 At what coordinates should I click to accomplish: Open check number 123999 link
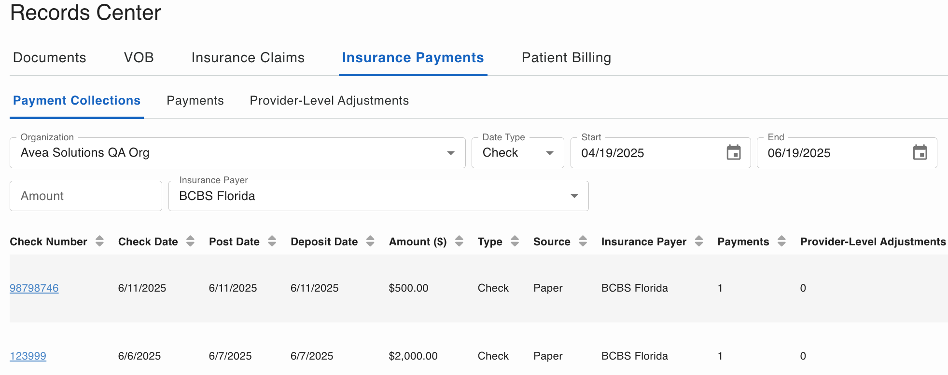point(28,356)
